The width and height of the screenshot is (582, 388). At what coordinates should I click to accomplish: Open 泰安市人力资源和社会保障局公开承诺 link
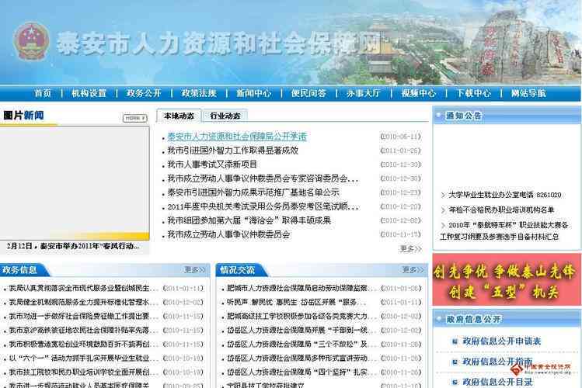(237, 137)
